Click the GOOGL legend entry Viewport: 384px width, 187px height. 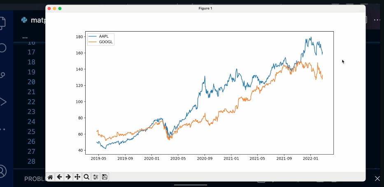[106, 42]
